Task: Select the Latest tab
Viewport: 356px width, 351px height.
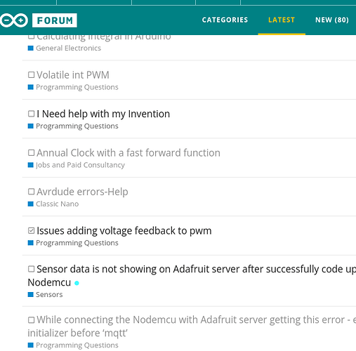Action: [x=282, y=20]
